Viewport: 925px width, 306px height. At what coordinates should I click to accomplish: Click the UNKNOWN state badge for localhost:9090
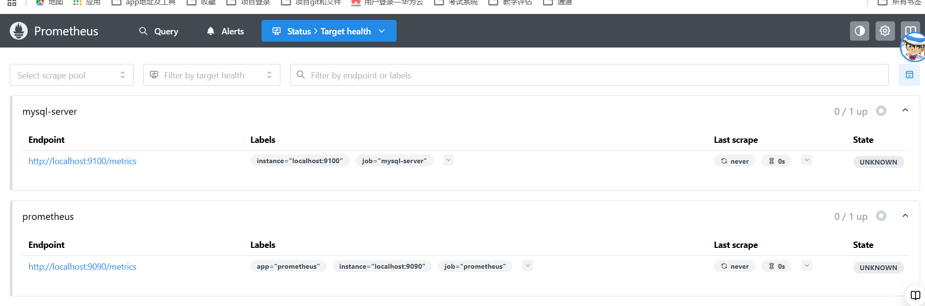pyautogui.click(x=879, y=268)
